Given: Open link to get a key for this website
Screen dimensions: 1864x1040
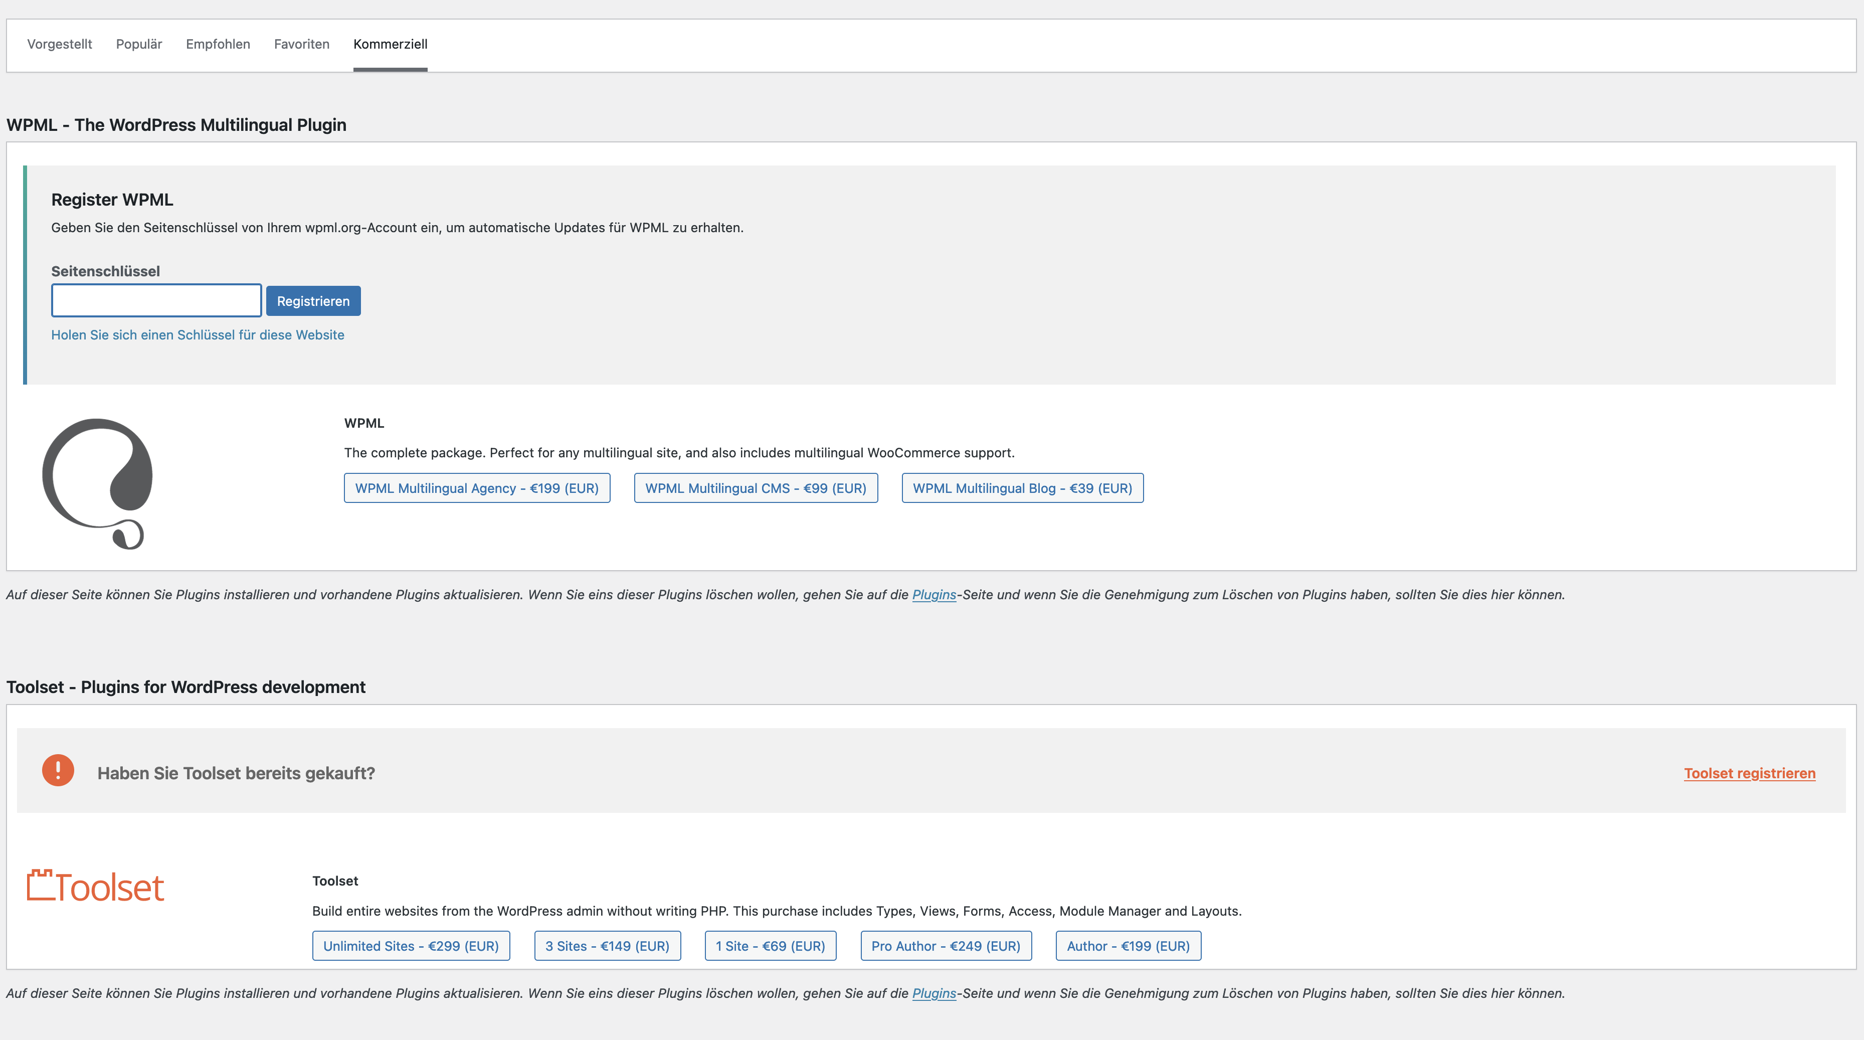Looking at the screenshot, I should tap(198, 334).
